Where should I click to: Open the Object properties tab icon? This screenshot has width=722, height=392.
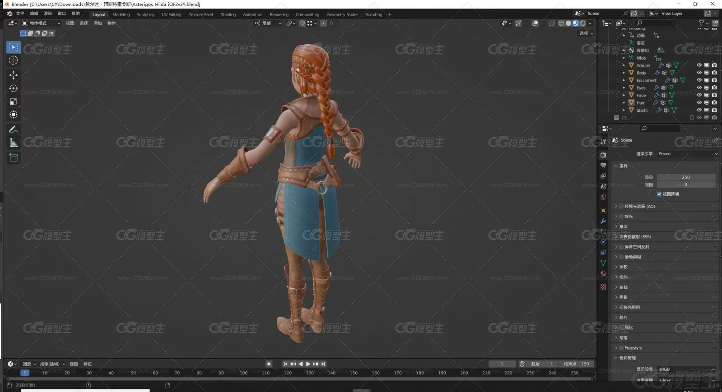pyautogui.click(x=603, y=211)
